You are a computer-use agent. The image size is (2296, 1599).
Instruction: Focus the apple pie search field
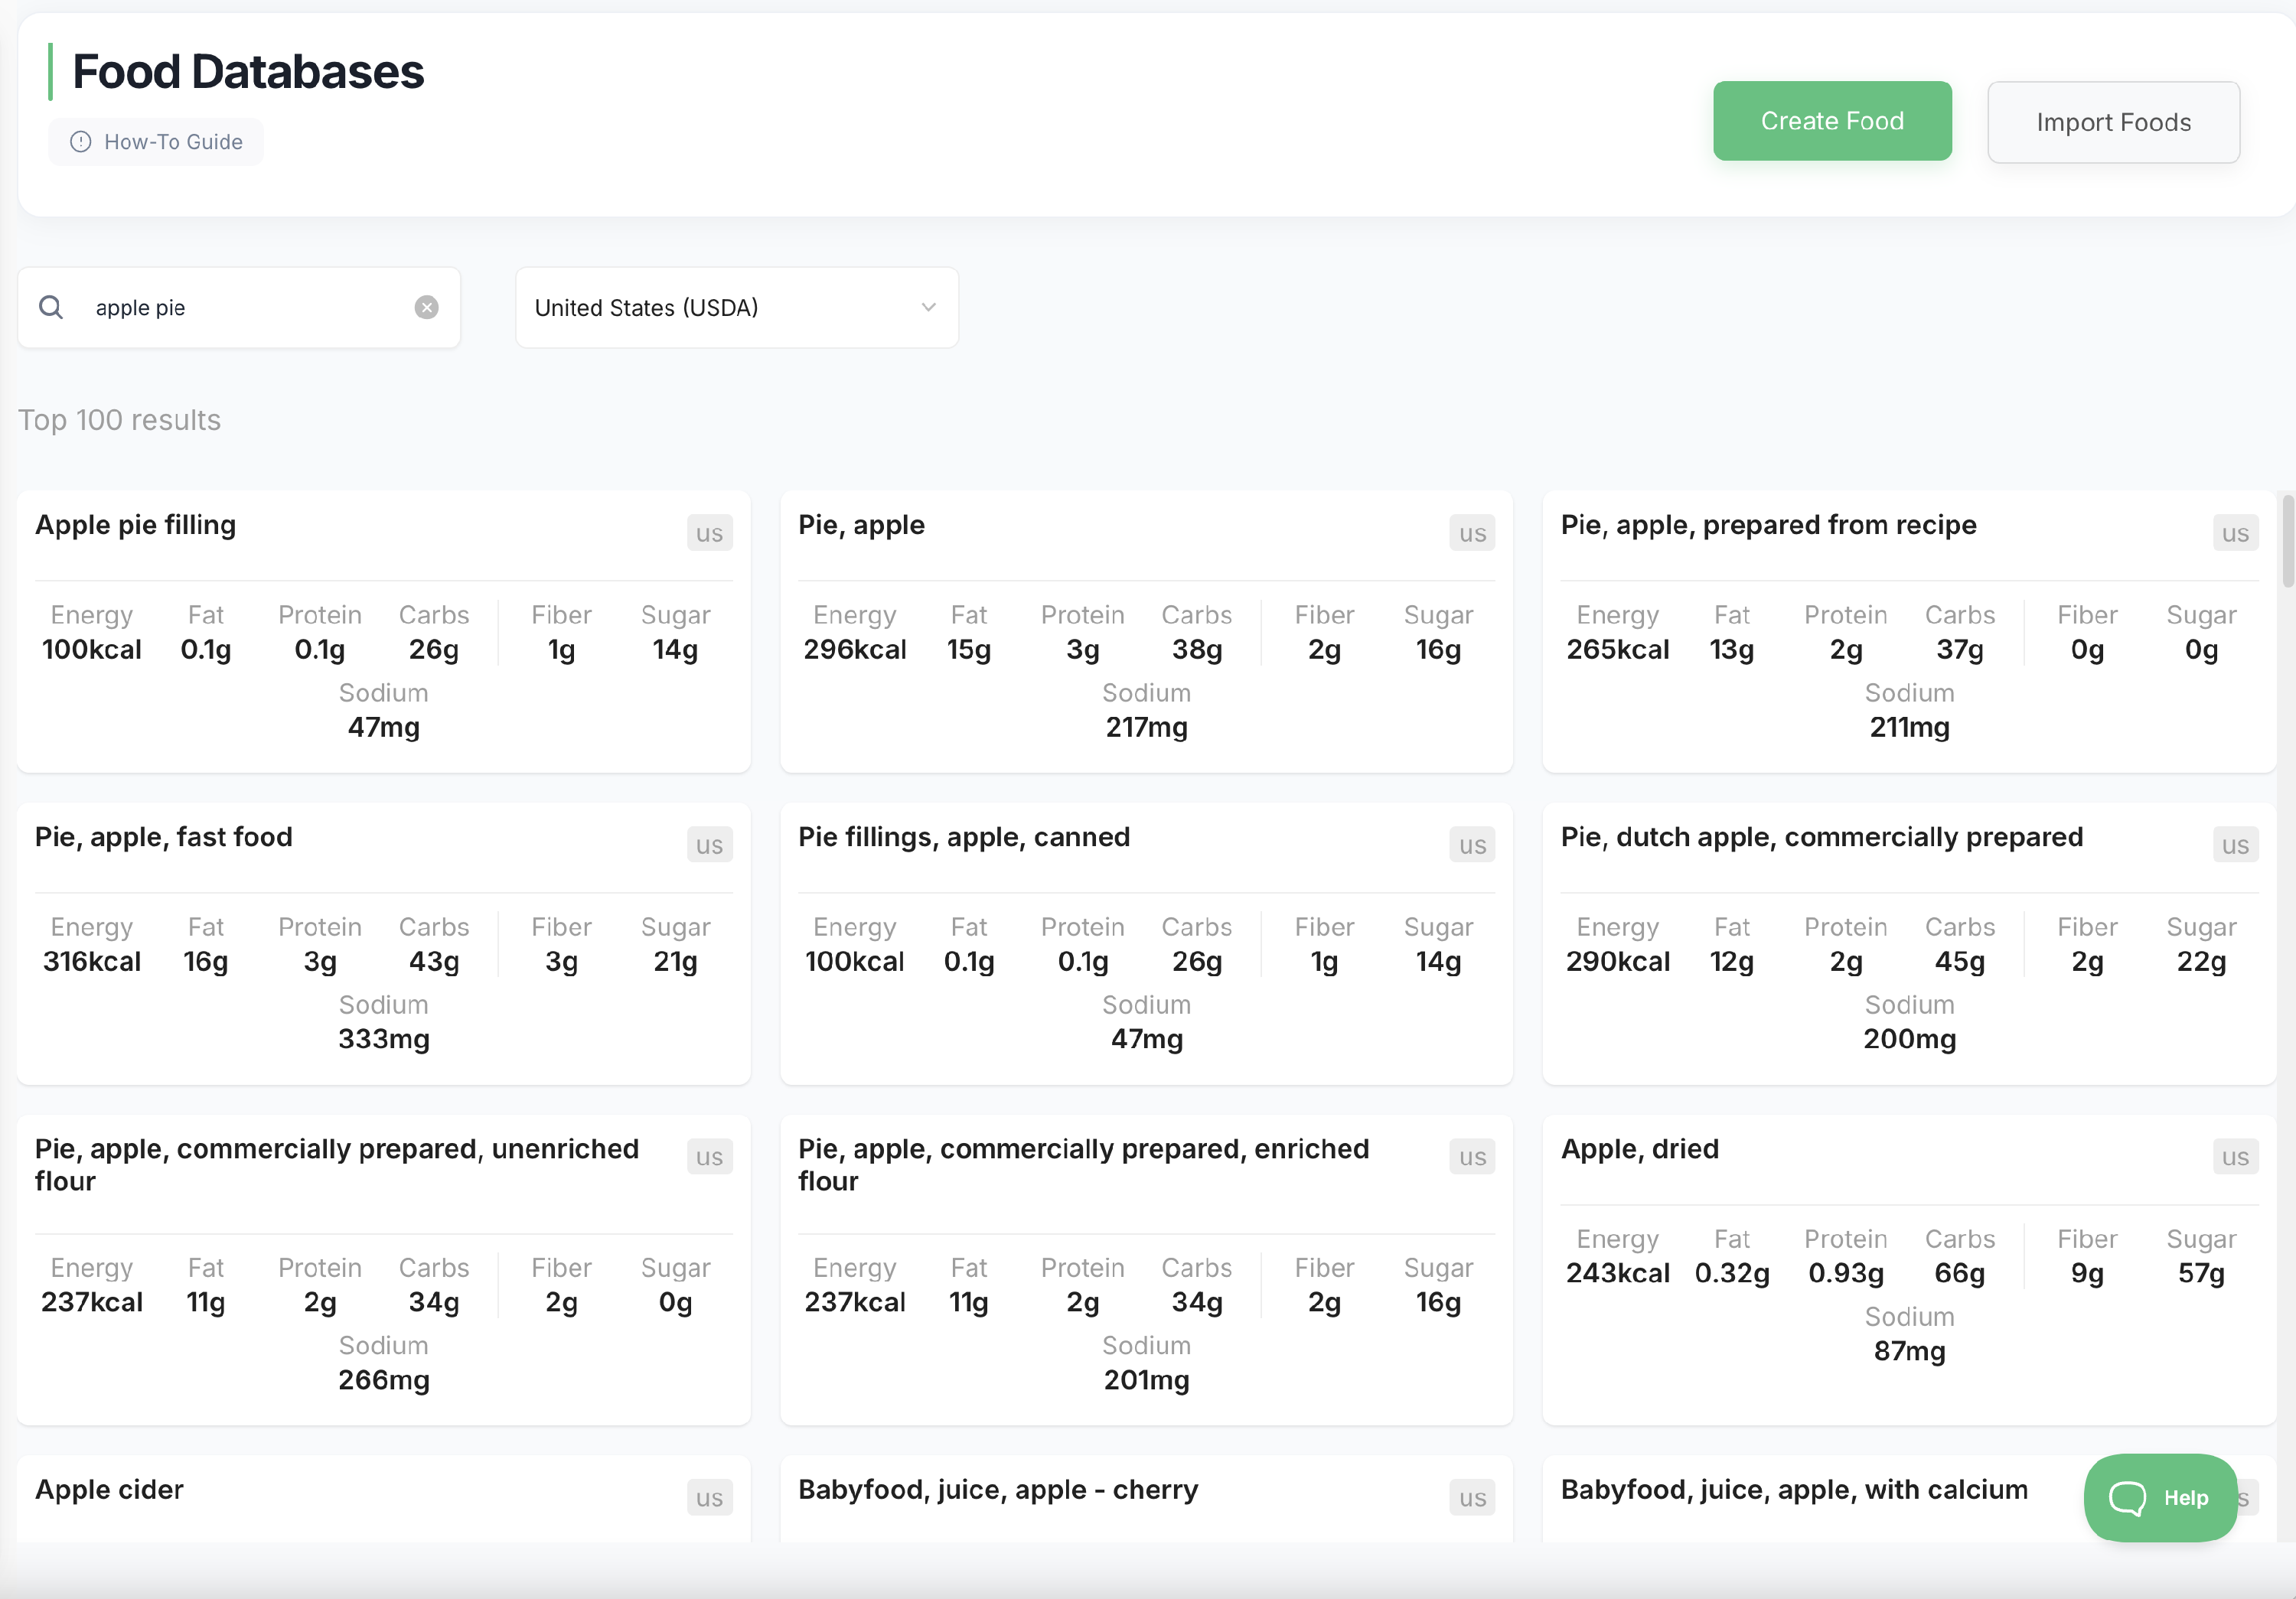pyautogui.click(x=240, y=308)
